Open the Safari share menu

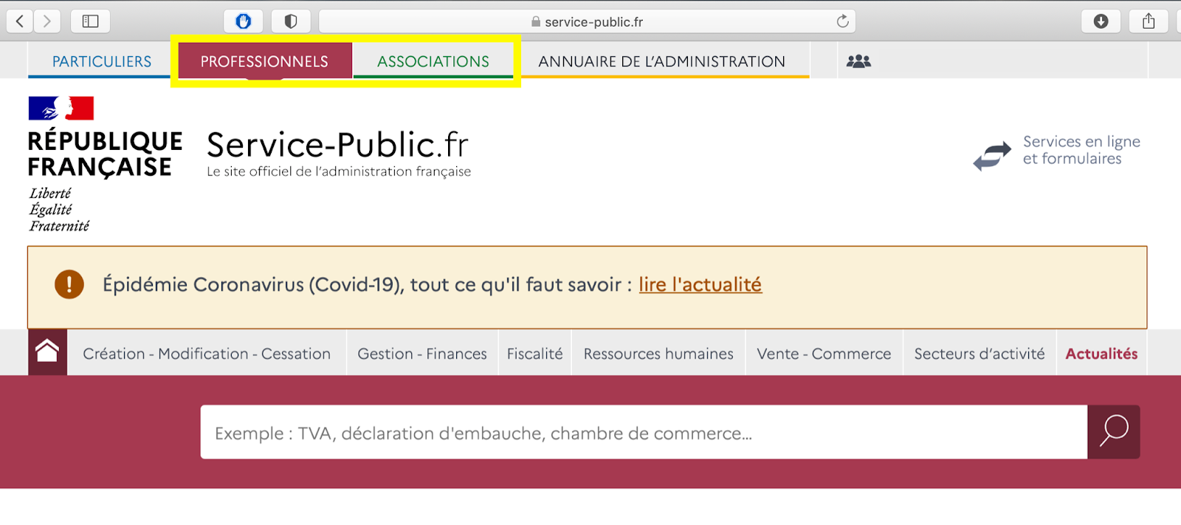(1149, 21)
